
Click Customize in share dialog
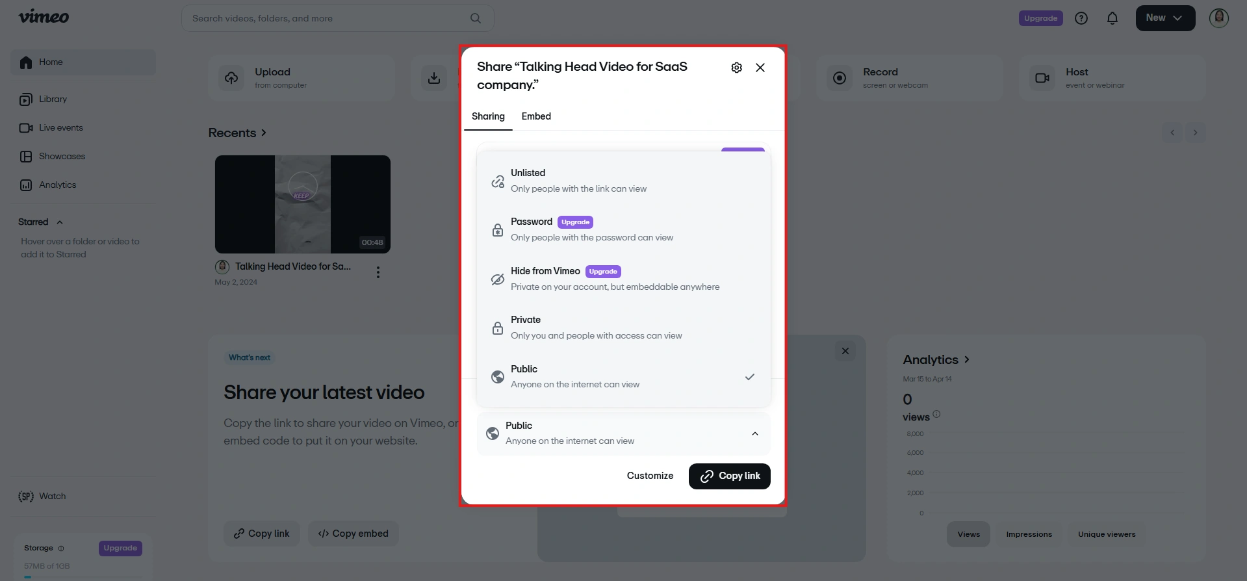(650, 476)
